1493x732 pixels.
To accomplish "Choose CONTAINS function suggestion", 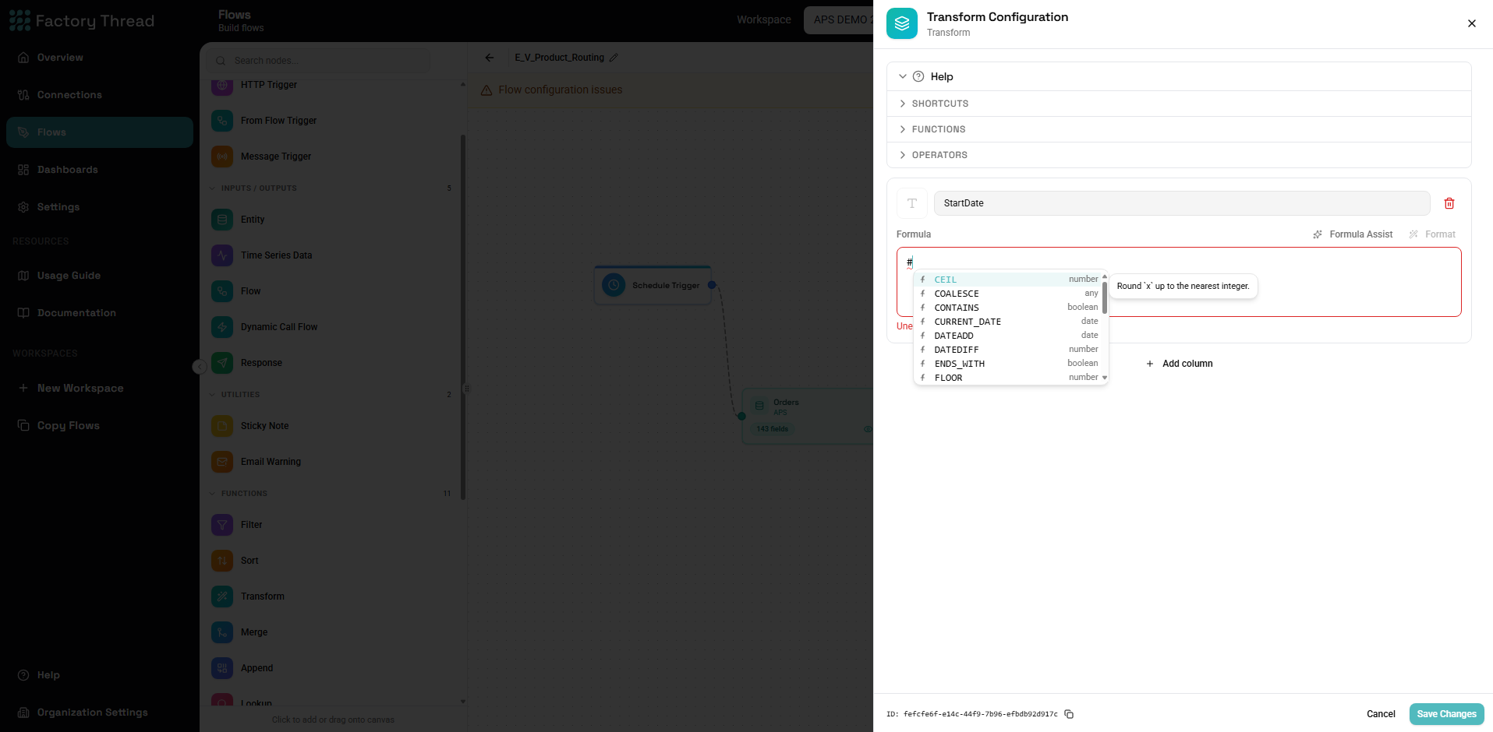I will coord(1008,308).
